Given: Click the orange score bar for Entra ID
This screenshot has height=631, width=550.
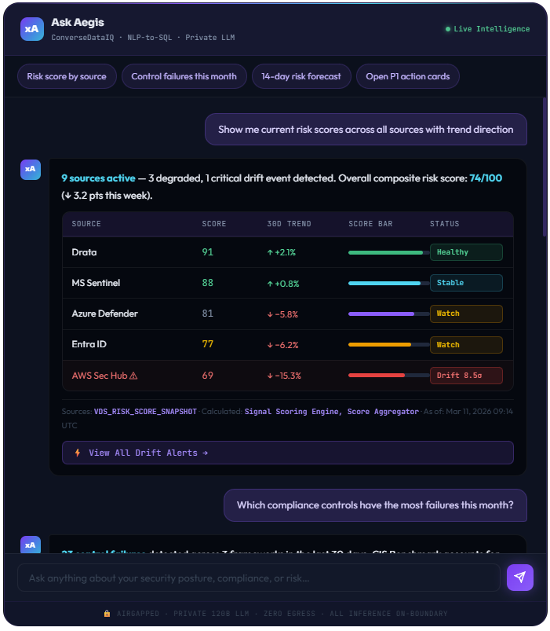Looking at the screenshot, I should tap(379, 345).
